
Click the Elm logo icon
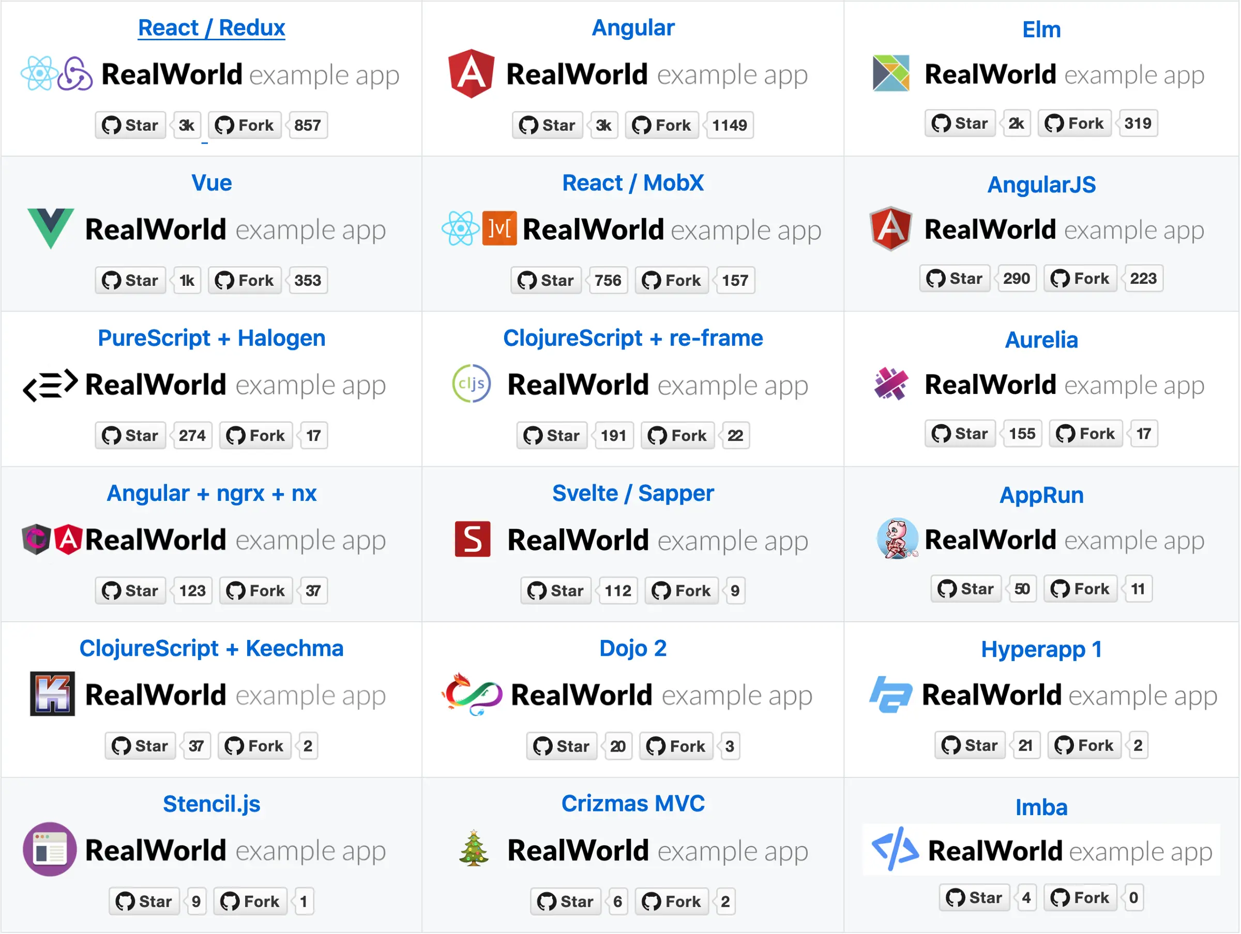891,73
